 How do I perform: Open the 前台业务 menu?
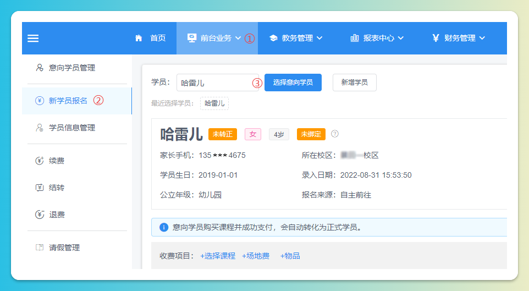pos(217,38)
